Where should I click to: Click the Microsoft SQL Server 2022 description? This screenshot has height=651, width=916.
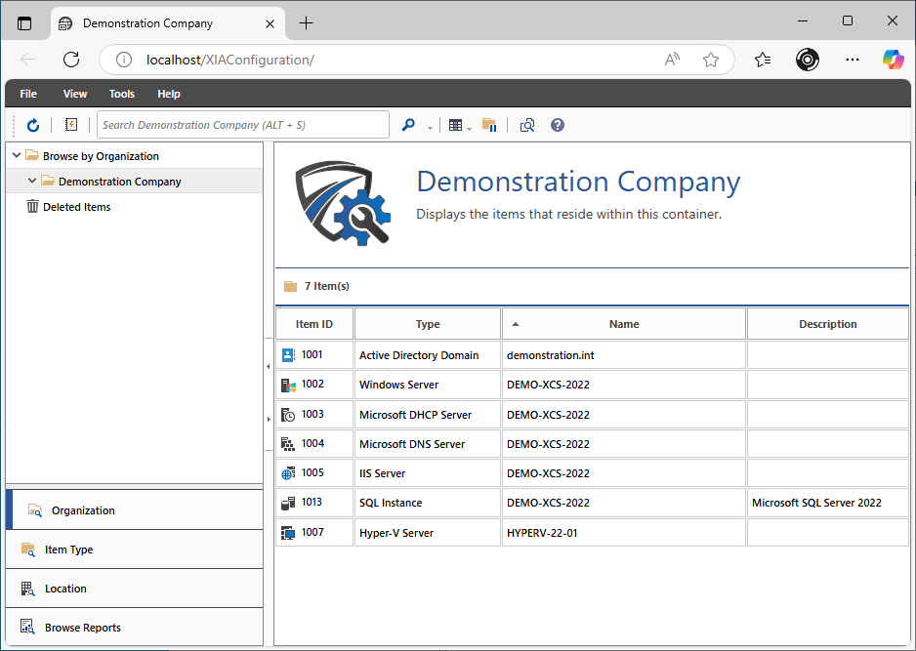(x=816, y=503)
